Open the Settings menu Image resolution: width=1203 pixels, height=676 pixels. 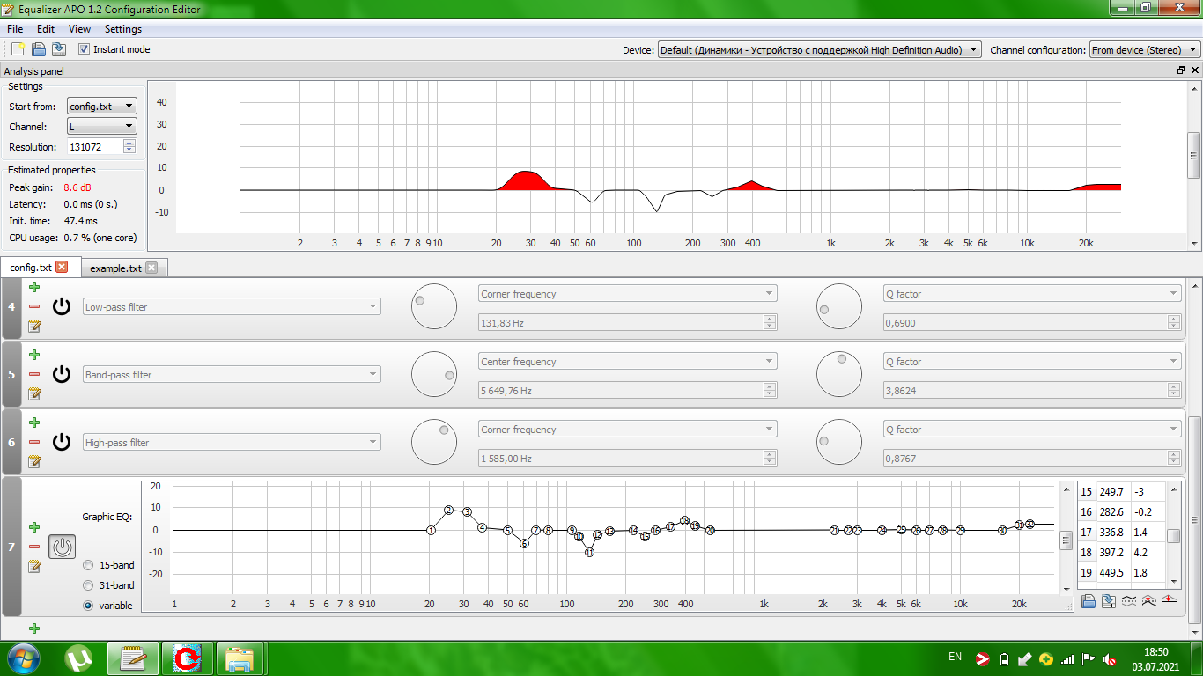point(123,29)
